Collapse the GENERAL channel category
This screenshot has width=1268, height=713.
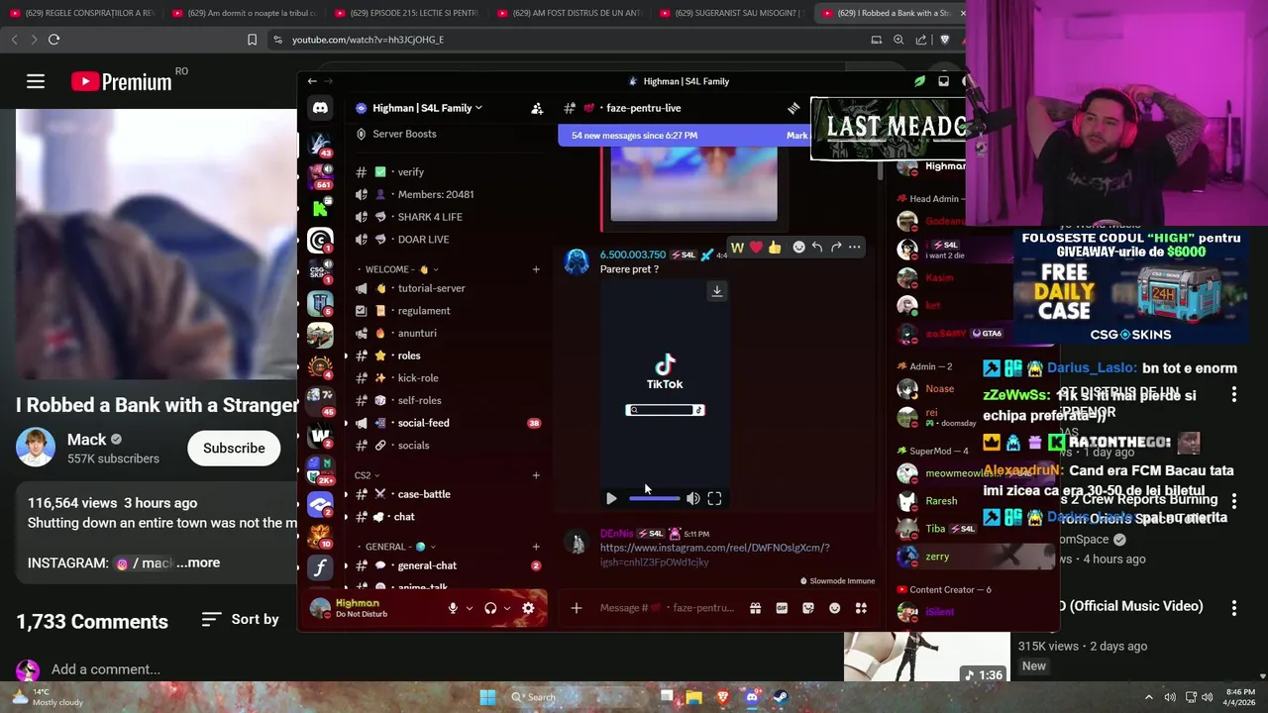point(401,547)
